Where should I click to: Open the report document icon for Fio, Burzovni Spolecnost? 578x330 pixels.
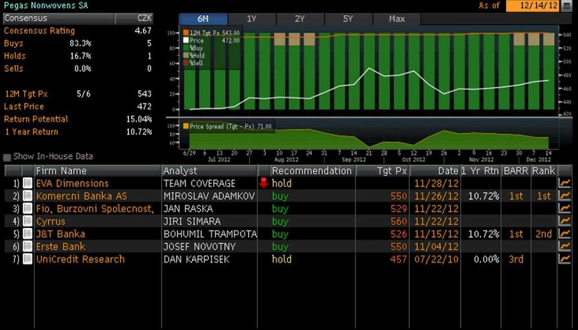tap(28, 209)
